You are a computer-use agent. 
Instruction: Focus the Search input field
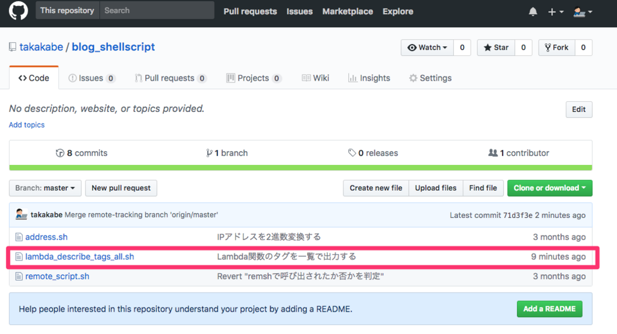pos(157,11)
